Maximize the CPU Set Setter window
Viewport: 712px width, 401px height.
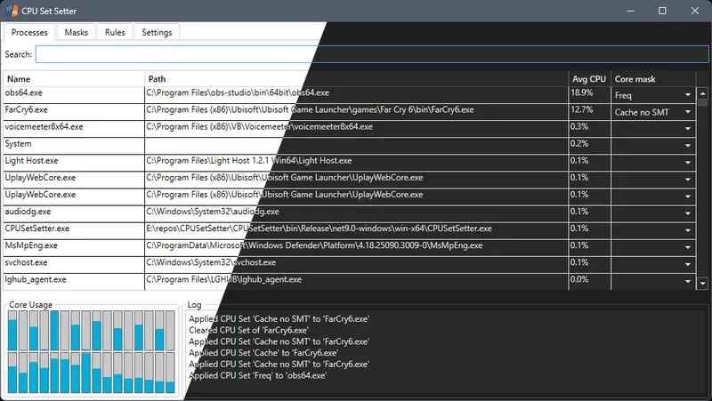pos(662,11)
